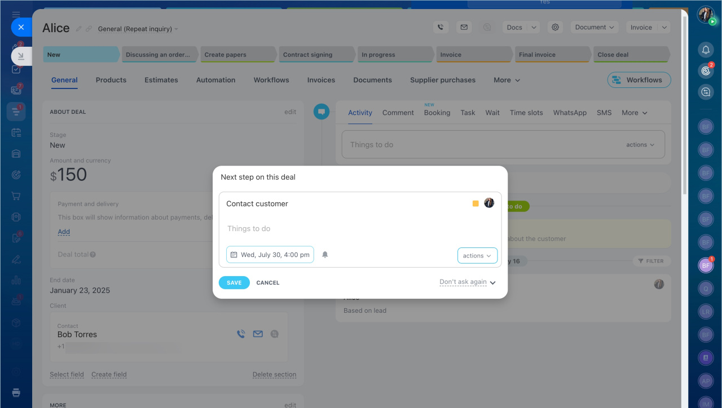Image resolution: width=722 pixels, height=408 pixels.
Task: Click the calendar icon in the deadline field
Action: tap(234, 255)
